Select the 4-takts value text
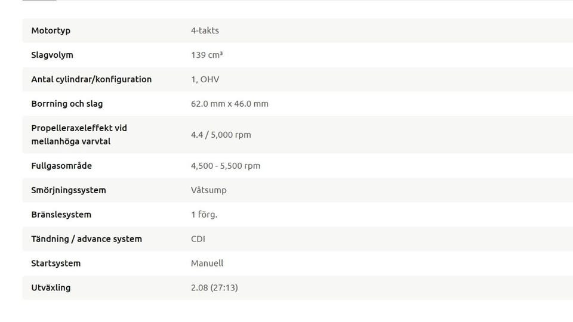The height and width of the screenshot is (322, 573). tap(205, 30)
